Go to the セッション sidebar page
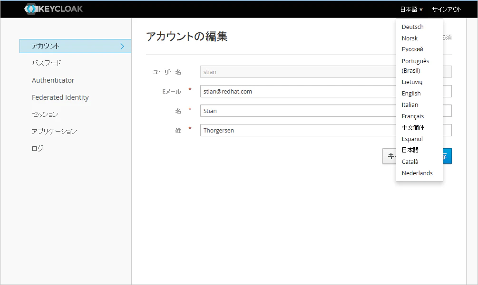 (x=45, y=114)
